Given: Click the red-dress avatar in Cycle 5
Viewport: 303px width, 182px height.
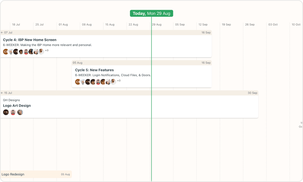Looking at the screenshot, I should pos(98,82).
